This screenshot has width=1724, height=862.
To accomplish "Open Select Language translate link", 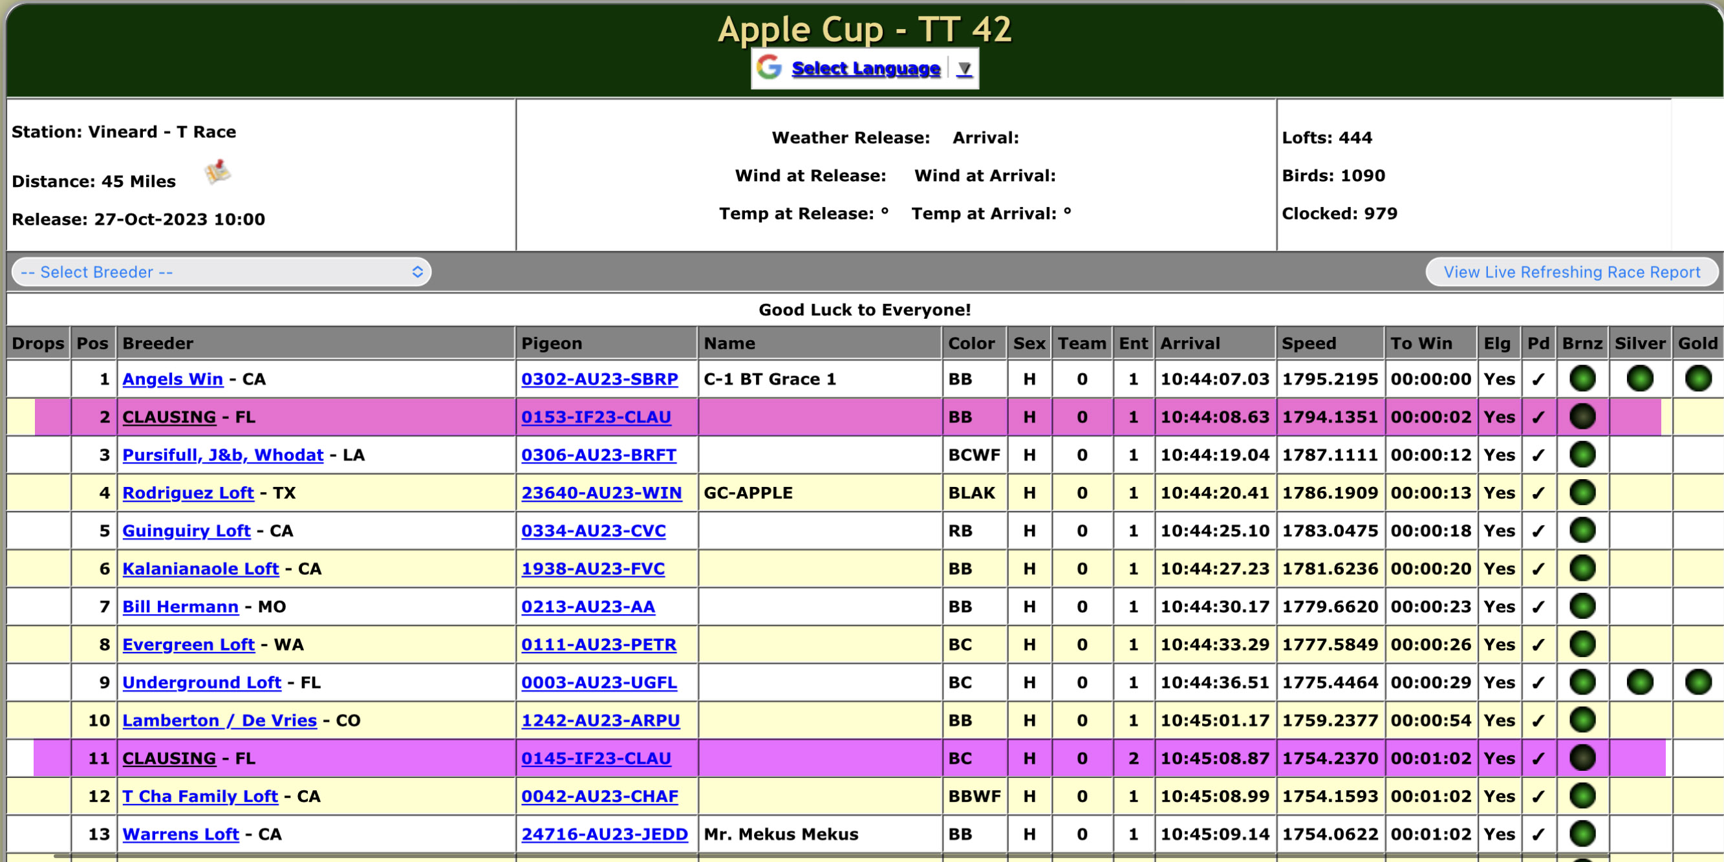I will (865, 69).
